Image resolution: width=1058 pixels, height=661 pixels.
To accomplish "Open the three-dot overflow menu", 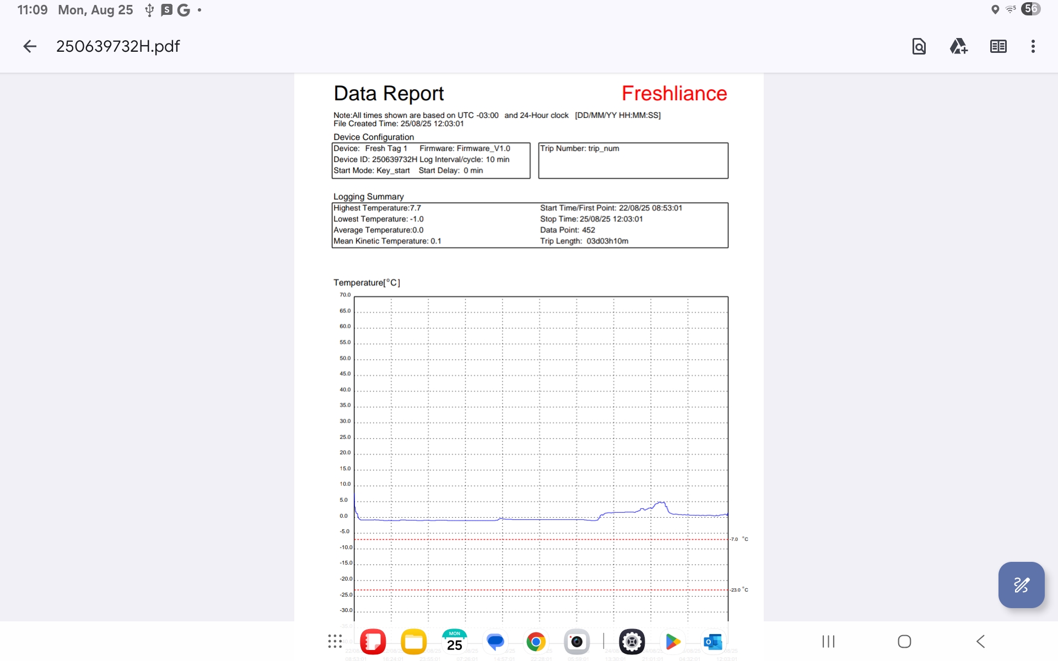I will [1033, 46].
